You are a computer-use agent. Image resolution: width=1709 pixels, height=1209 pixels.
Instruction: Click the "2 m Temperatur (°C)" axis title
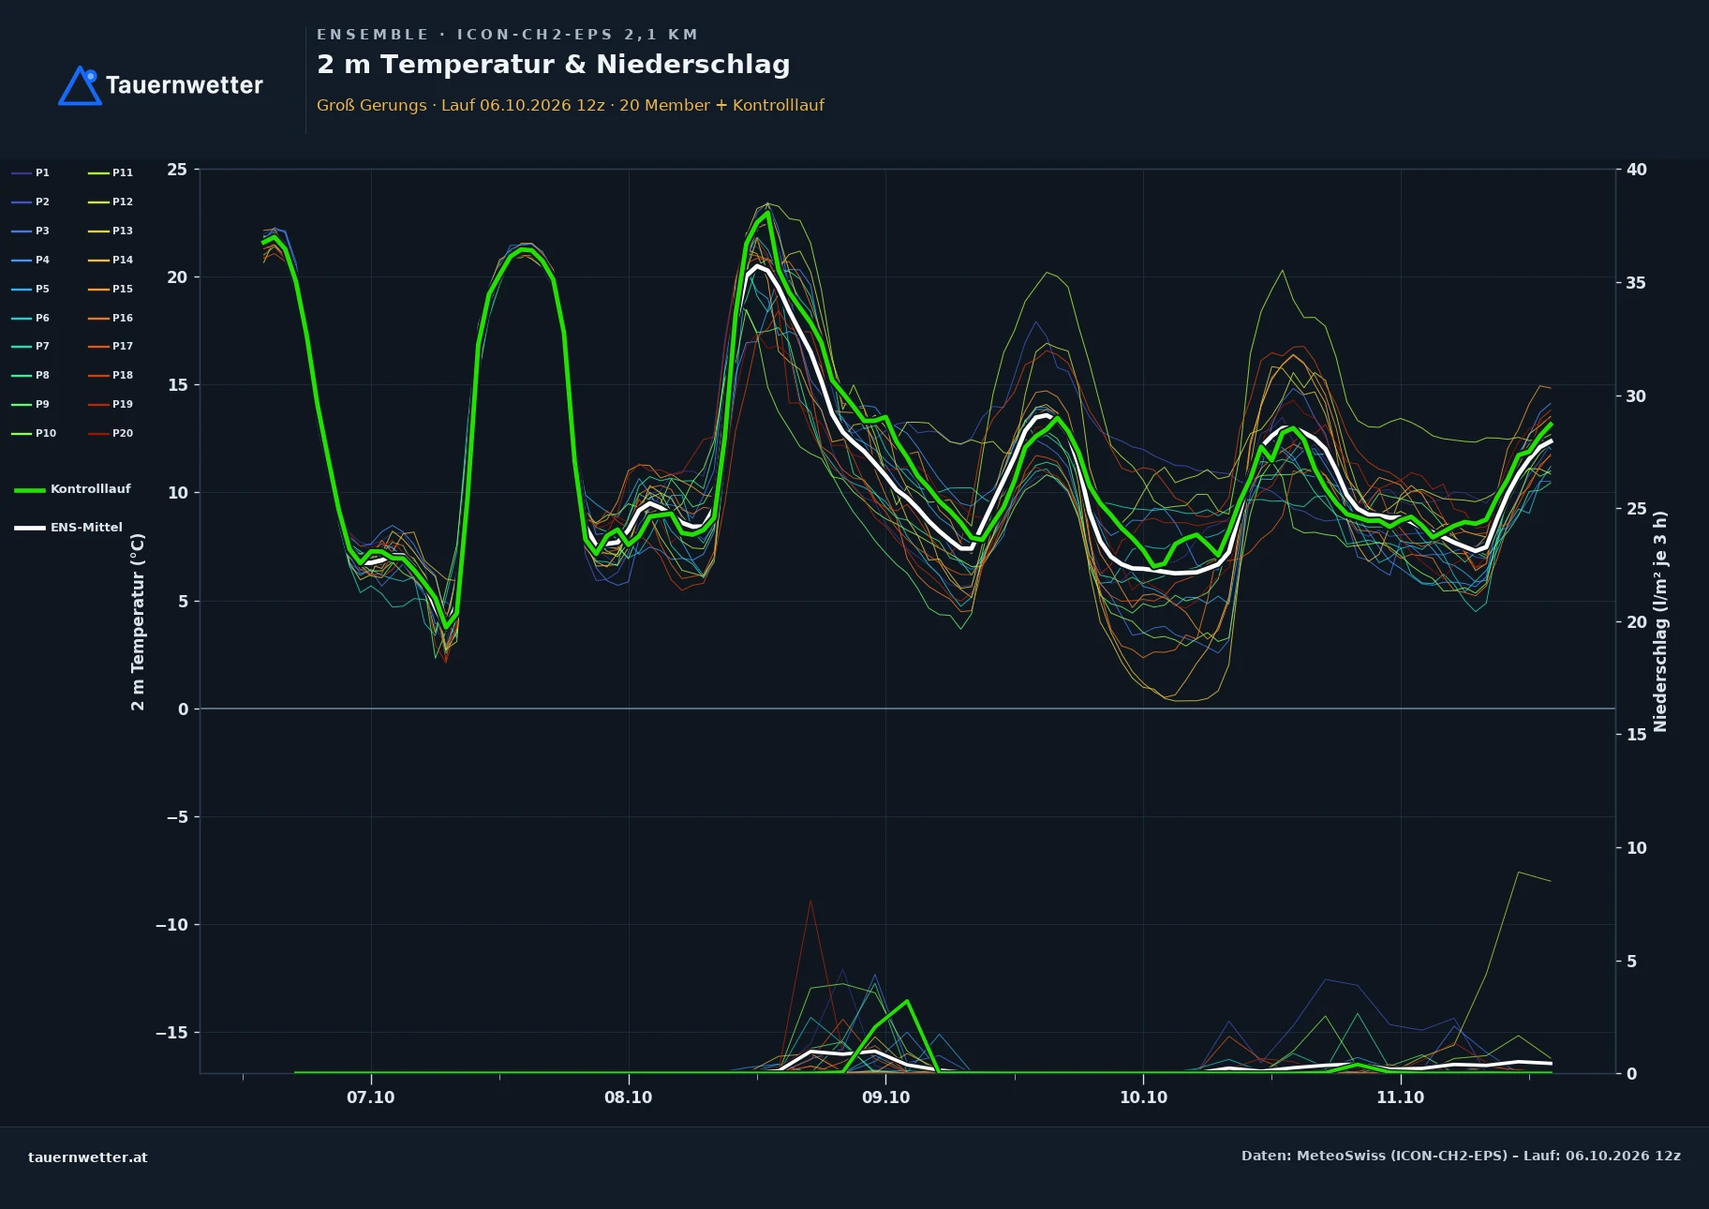point(138,621)
